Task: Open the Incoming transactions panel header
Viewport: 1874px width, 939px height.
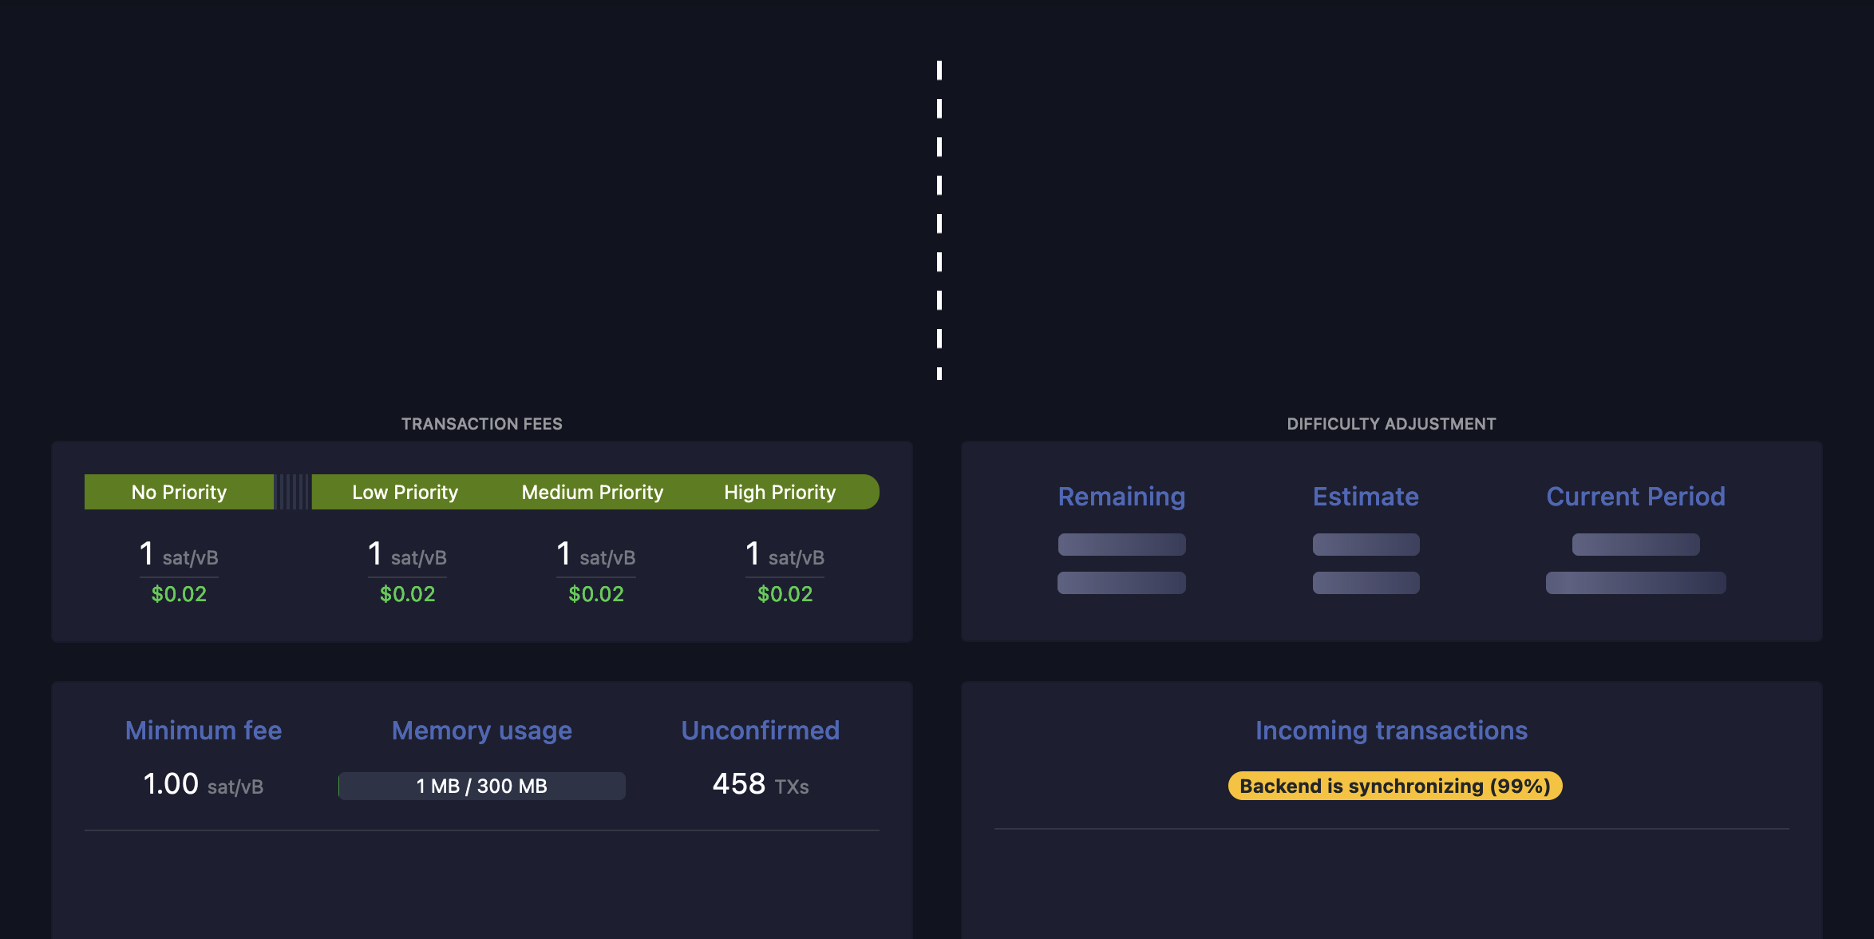Action: click(1391, 730)
